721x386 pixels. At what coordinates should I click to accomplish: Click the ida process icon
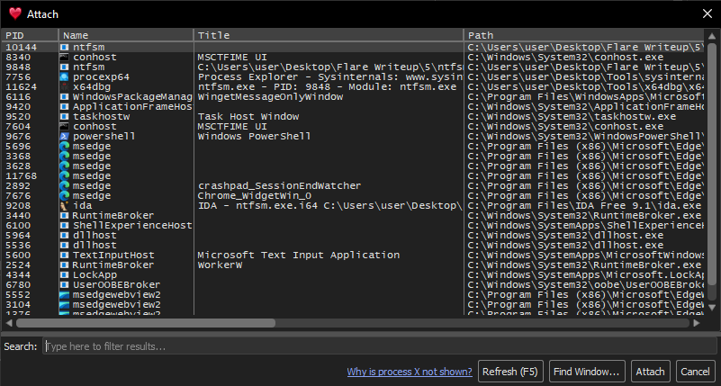tap(65, 206)
